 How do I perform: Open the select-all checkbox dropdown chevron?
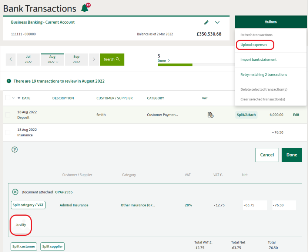point(13,98)
